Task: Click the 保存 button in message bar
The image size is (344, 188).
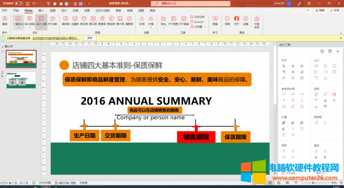Action: coord(90,38)
